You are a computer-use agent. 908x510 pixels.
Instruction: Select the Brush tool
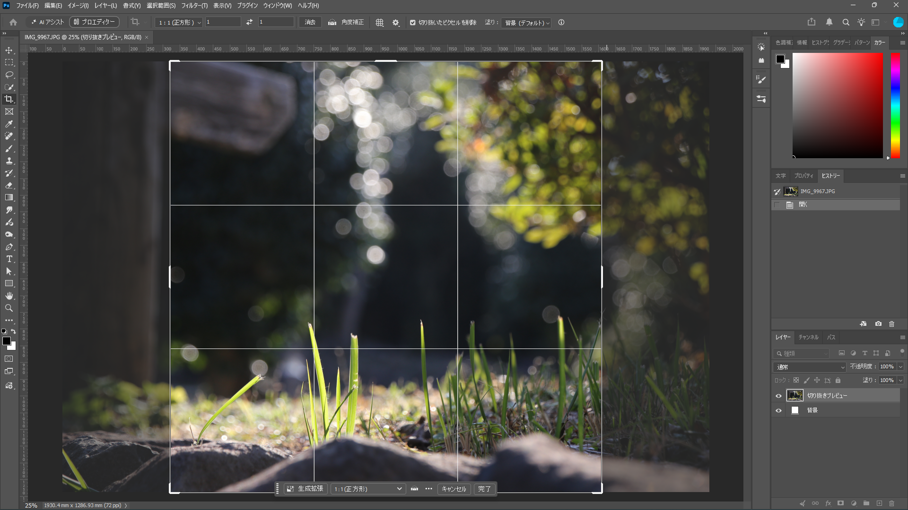point(9,148)
